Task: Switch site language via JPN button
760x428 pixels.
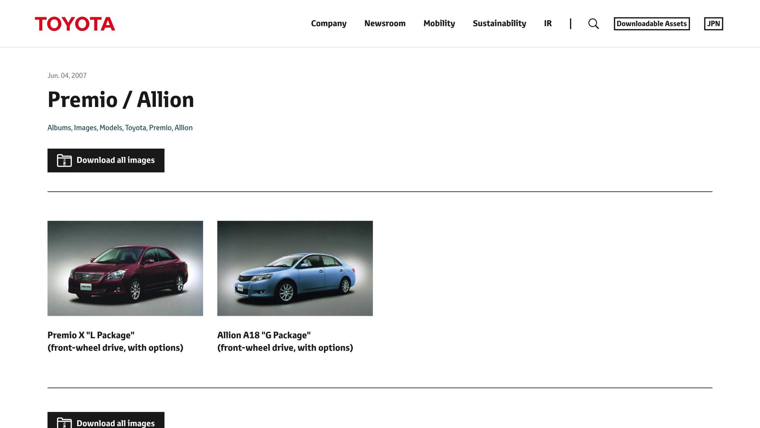Action: [x=714, y=23]
